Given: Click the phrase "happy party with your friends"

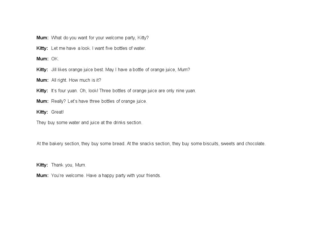Looking at the screenshot, I should tap(131, 175).
